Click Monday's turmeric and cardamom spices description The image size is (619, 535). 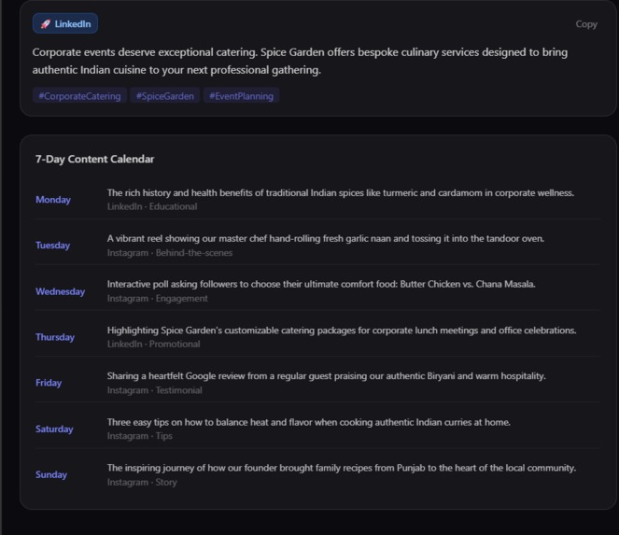(340, 193)
